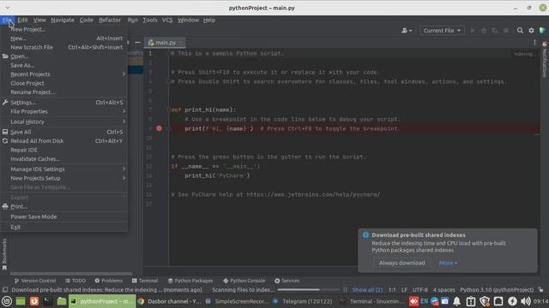This screenshot has width=549, height=308.
Task: Expand Manage IDE Settings submenu
Action: pos(63,169)
